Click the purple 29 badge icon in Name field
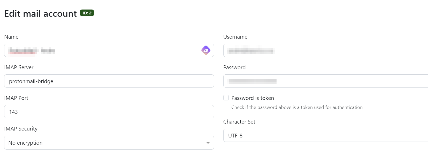The width and height of the screenshot is (428, 156). [x=206, y=50]
